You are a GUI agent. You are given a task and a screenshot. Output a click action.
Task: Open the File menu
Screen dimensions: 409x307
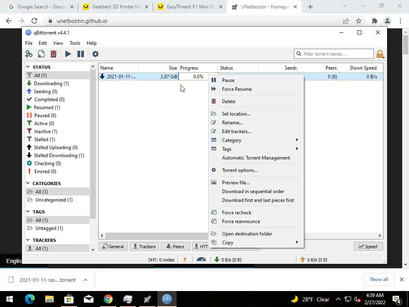(29, 43)
